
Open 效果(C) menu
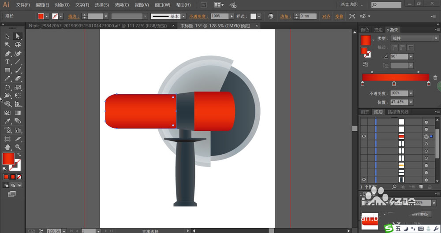122,5
